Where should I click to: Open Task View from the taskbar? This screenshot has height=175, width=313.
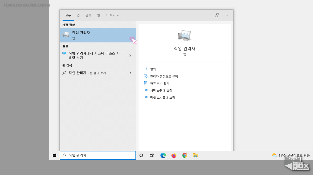tap(152, 155)
